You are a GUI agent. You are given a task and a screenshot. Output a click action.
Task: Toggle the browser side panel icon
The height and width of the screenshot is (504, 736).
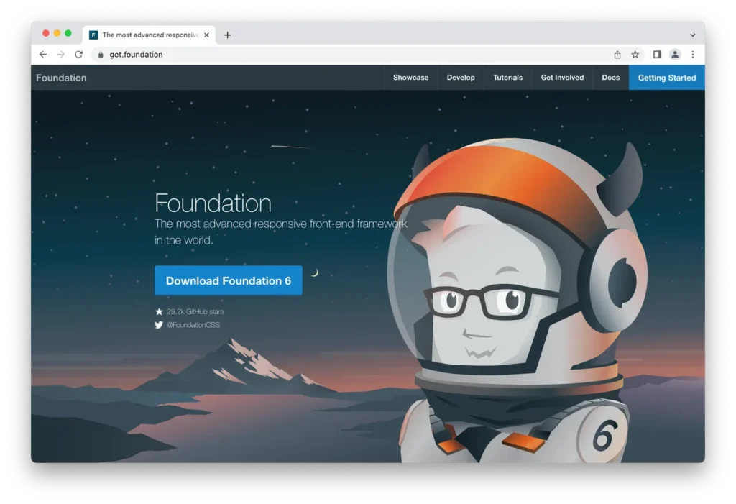click(x=657, y=55)
